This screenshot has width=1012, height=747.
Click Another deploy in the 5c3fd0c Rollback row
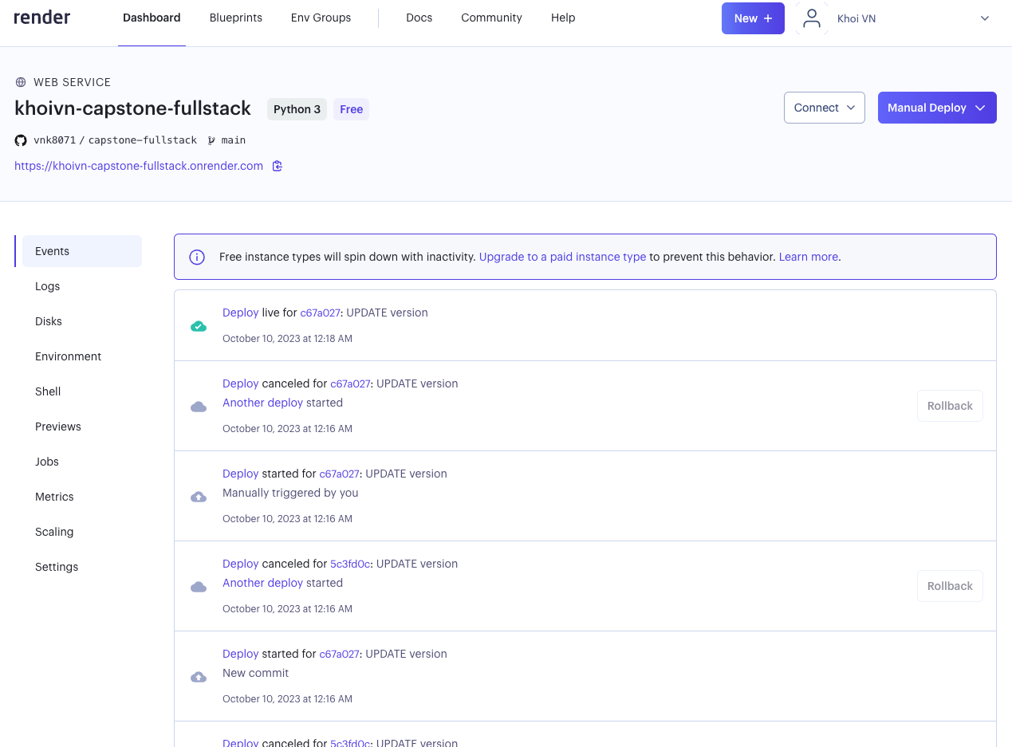[263, 583]
